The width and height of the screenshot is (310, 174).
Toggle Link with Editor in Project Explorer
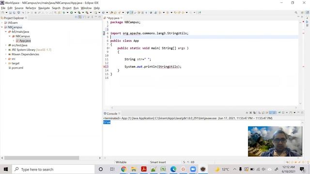(80, 17)
